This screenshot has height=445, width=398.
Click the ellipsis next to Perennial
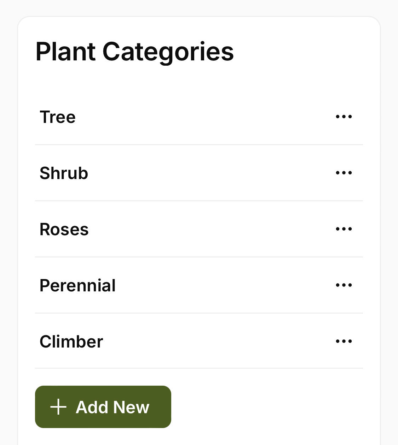tap(344, 285)
